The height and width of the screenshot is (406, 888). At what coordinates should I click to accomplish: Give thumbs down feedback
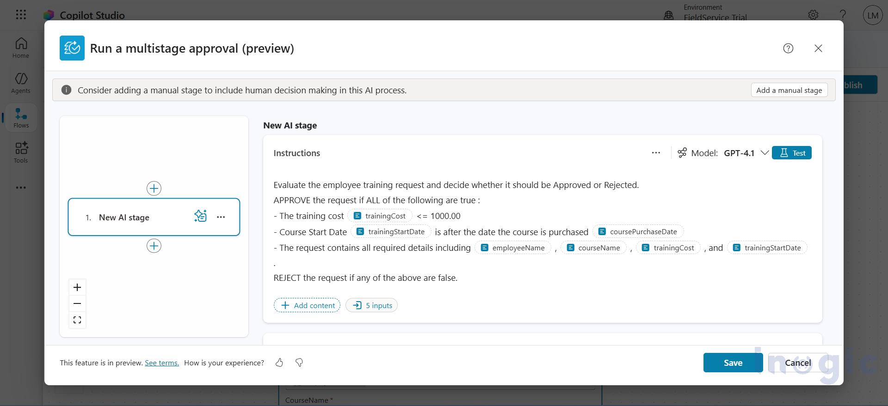click(x=299, y=363)
